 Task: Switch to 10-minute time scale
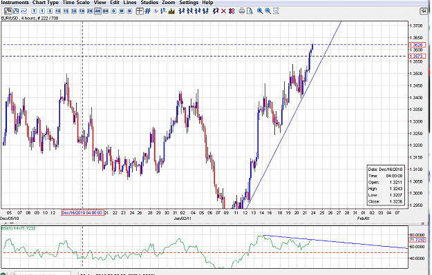pos(58,11)
